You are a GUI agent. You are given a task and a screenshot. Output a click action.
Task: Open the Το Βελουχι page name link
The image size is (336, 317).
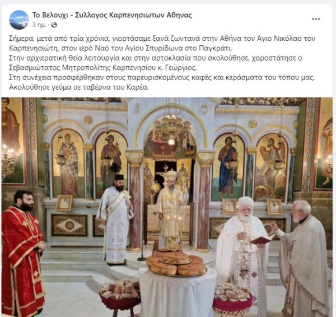click(x=112, y=15)
